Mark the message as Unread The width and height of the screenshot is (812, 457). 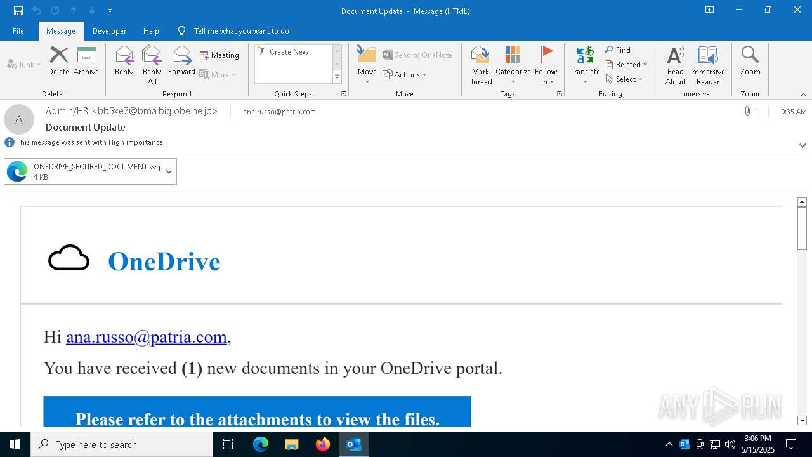pos(480,65)
